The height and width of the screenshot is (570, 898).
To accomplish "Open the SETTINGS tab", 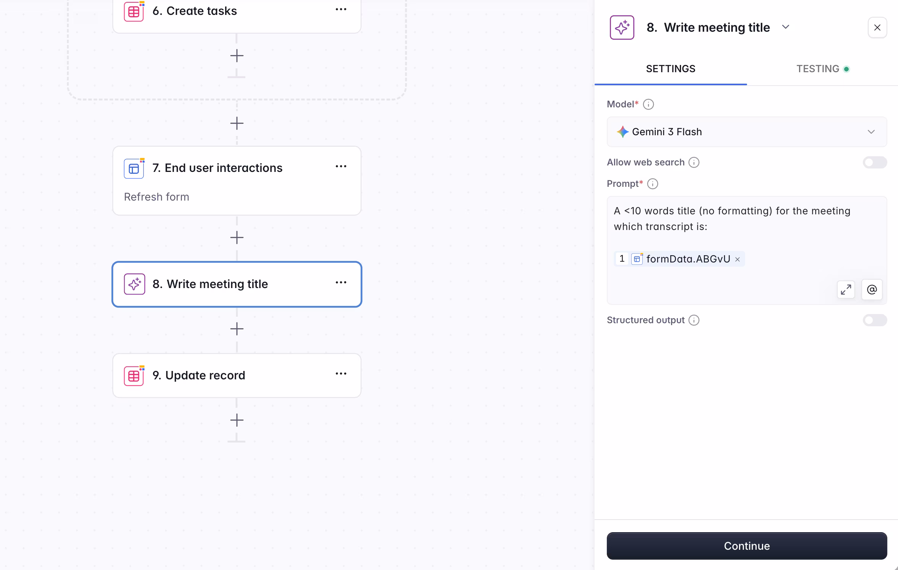I will pyautogui.click(x=671, y=68).
